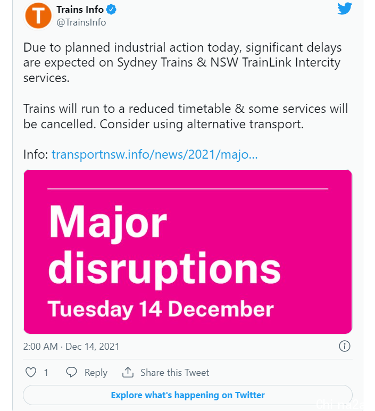Click the share upload arrow icon
Viewport: 375px width, 411px height.
[x=128, y=372]
